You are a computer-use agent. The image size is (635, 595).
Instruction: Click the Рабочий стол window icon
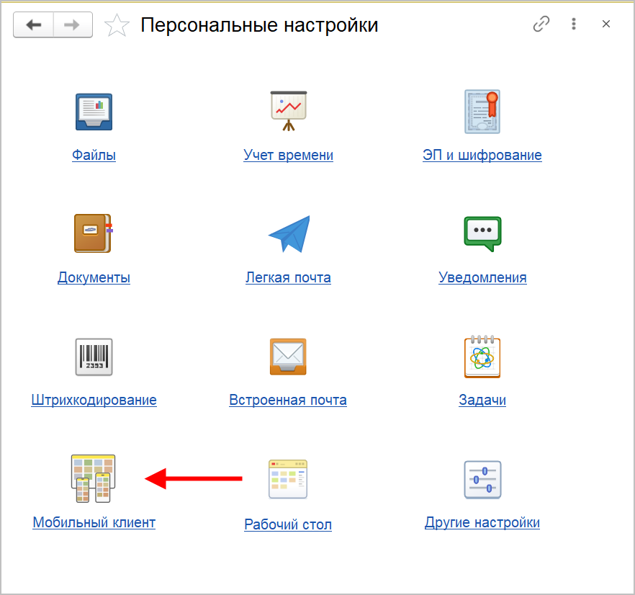tap(288, 478)
